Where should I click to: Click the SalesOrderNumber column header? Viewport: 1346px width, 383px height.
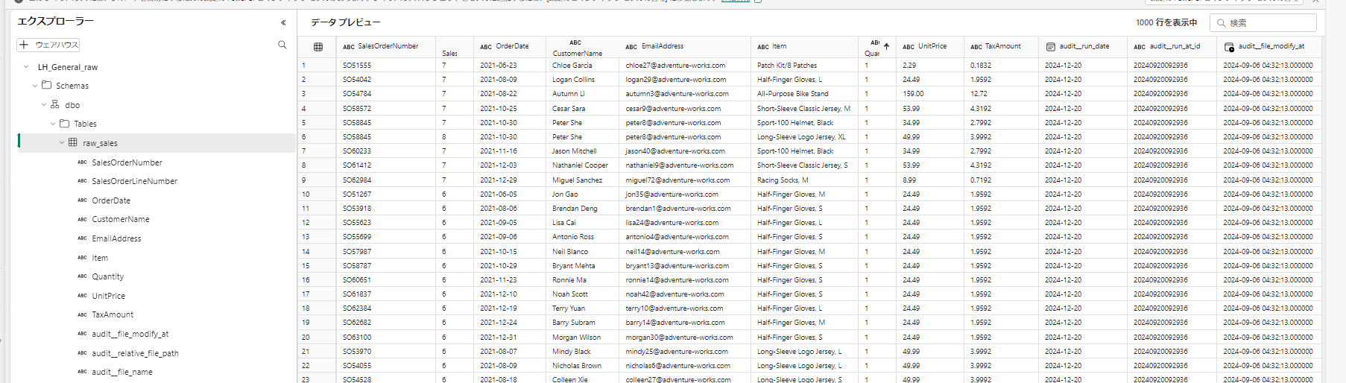(388, 46)
